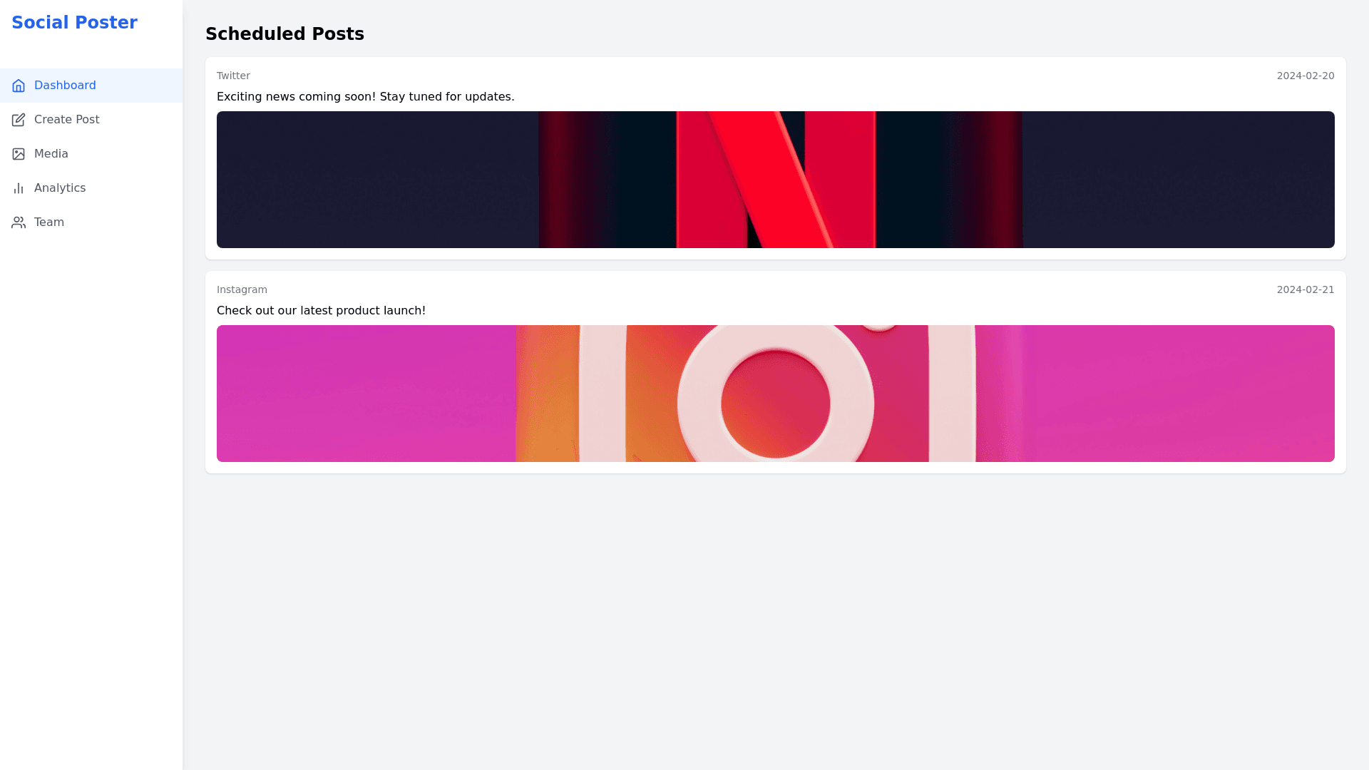Click the Create Post pencil icon
This screenshot has height=770, width=1369.
coord(19,120)
